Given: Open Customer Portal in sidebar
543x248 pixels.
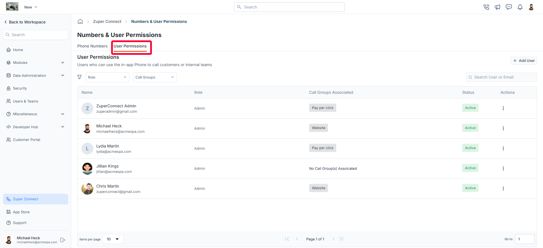Looking at the screenshot, I should tap(27, 140).
